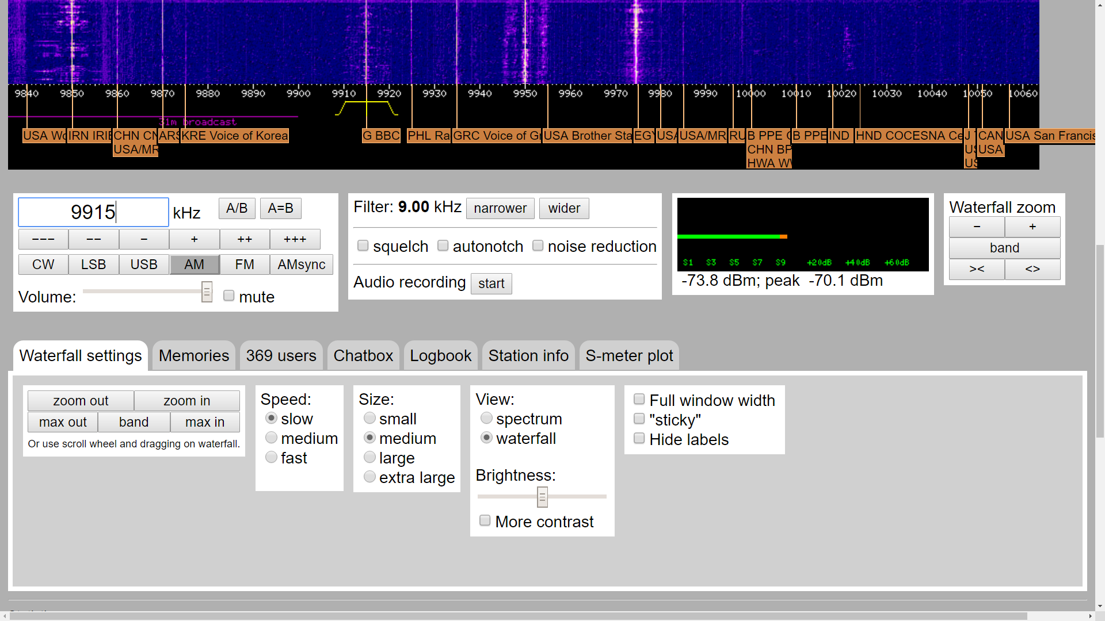This screenshot has height=621, width=1105.
Task: Click the A/B VFO toggle button
Action: tap(237, 208)
